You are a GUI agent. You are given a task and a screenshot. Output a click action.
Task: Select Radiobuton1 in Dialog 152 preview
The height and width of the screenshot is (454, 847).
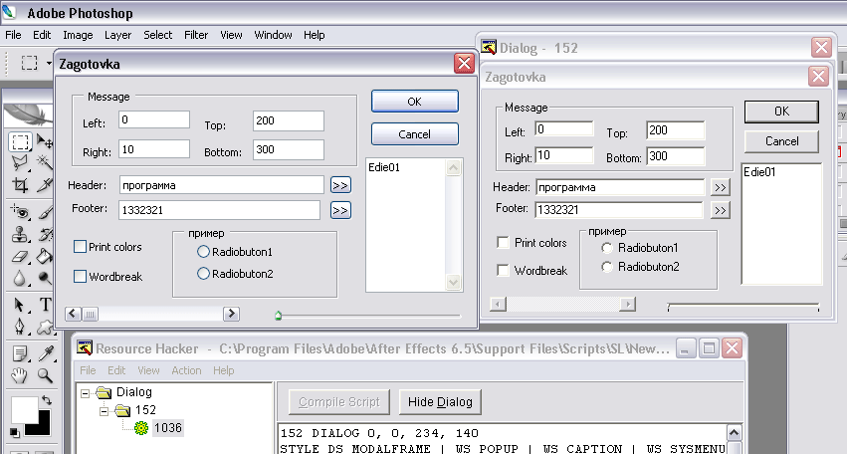pyautogui.click(x=607, y=248)
